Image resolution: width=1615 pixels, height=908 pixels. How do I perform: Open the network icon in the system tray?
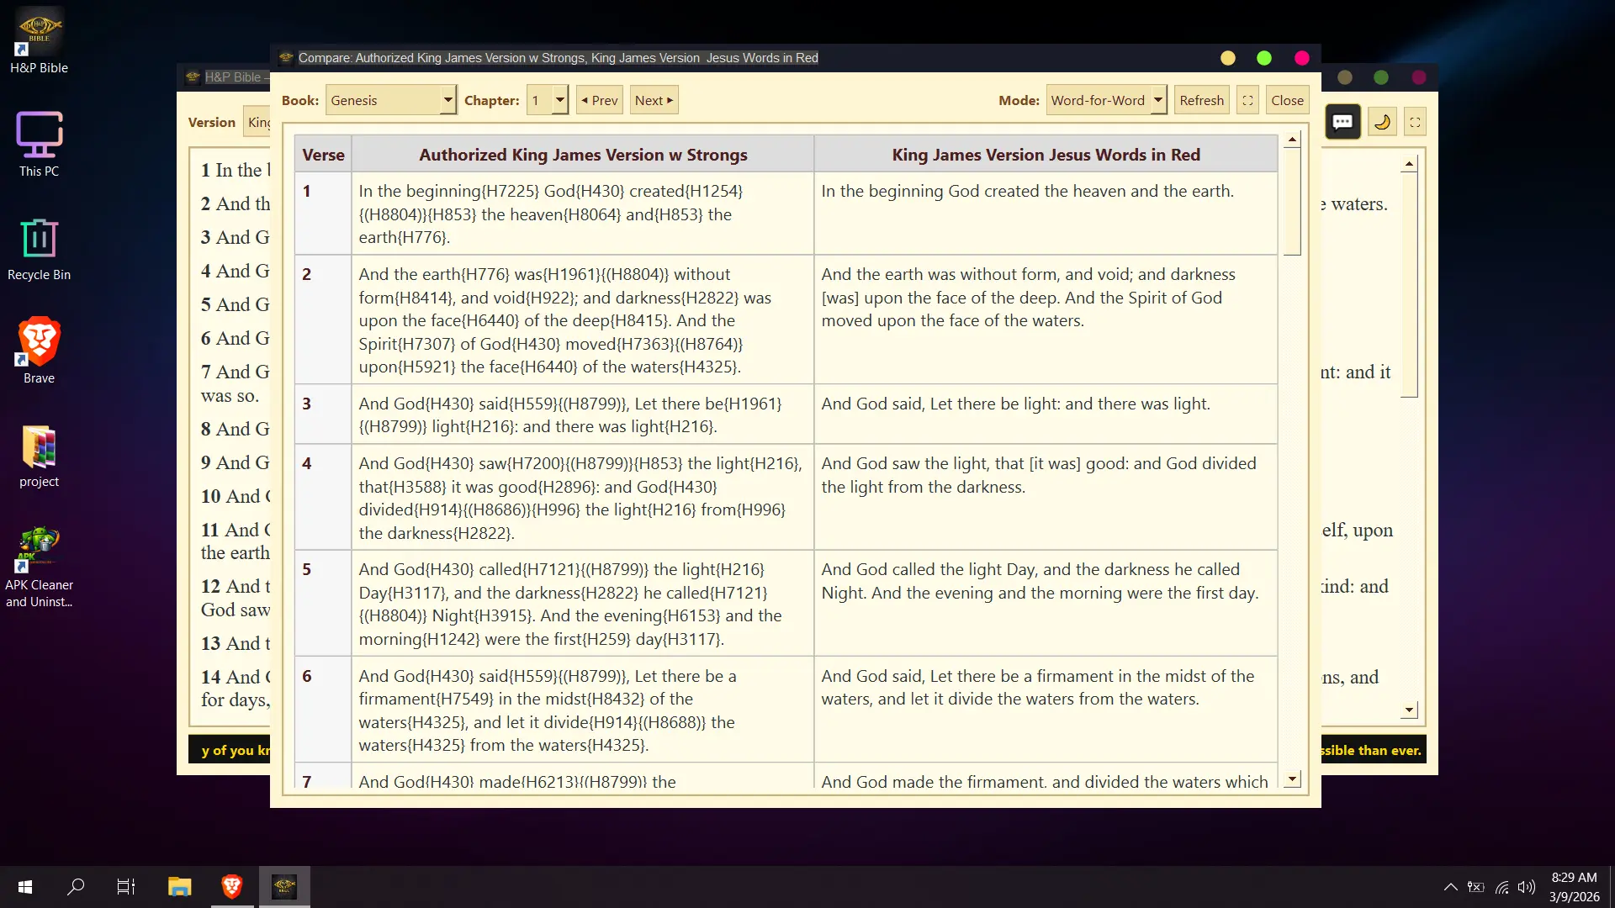click(x=1502, y=887)
